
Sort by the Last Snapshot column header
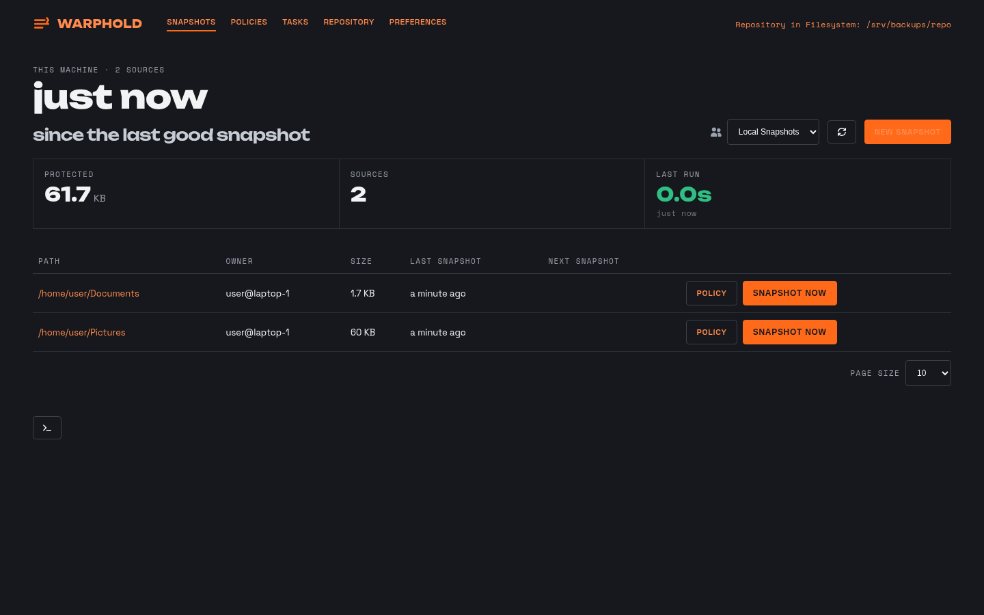[x=446, y=261]
